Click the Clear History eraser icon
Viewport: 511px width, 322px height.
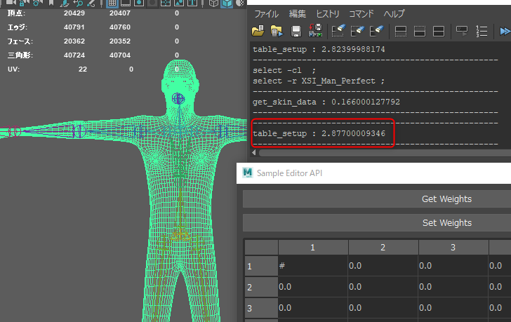coord(338,31)
